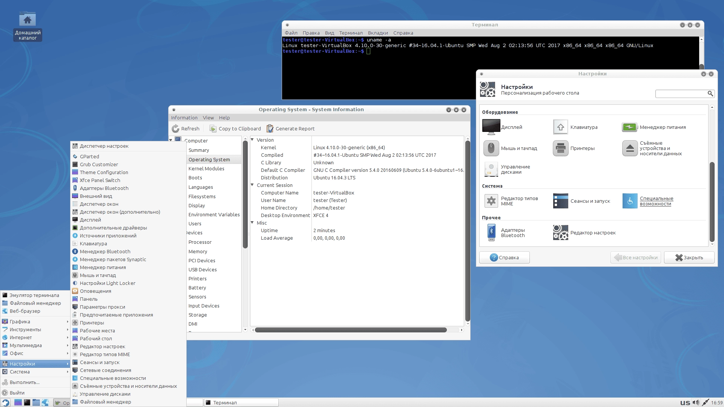Select Настройки category in application menu
724x407 pixels.
35,364
